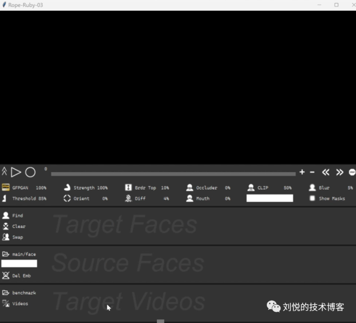This screenshot has width=356, height=323.
Task: Click the Strength 100% value
Action: click(x=102, y=188)
